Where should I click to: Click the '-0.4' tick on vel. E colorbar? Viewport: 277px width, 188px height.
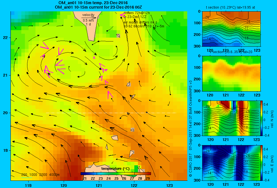point(266,180)
